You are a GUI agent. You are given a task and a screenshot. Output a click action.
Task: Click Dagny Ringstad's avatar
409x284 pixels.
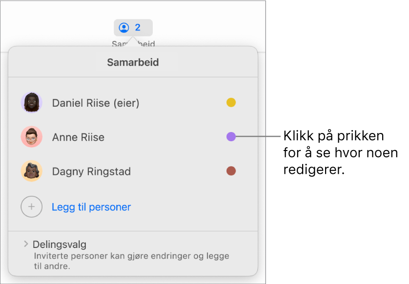(x=32, y=171)
